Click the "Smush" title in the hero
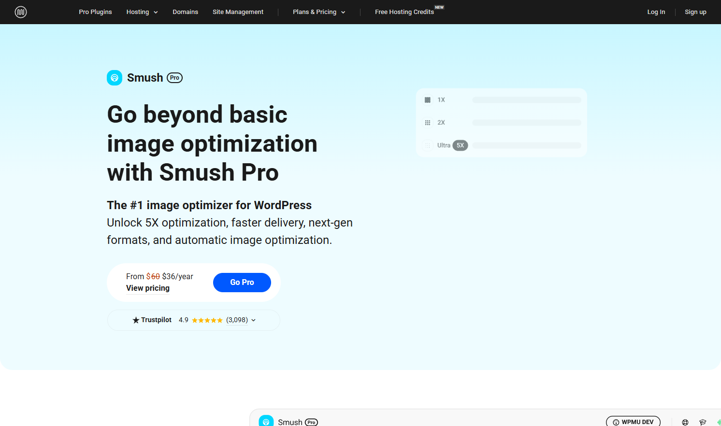 (x=145, y=78)
